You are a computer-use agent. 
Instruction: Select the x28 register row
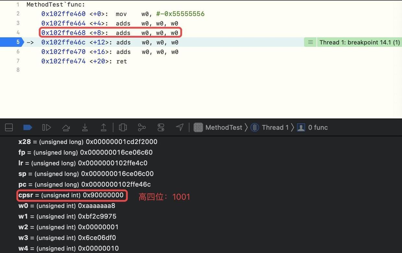click(88, 142)
